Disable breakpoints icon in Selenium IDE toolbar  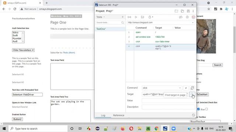181,17
